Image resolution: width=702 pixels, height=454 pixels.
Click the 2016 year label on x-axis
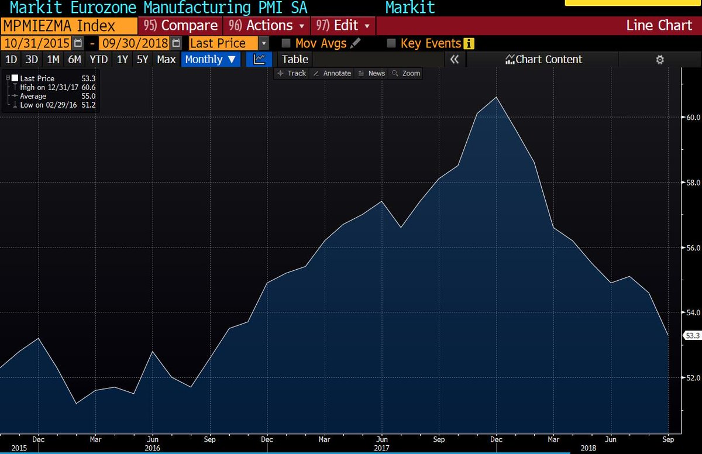pos(153,447)
